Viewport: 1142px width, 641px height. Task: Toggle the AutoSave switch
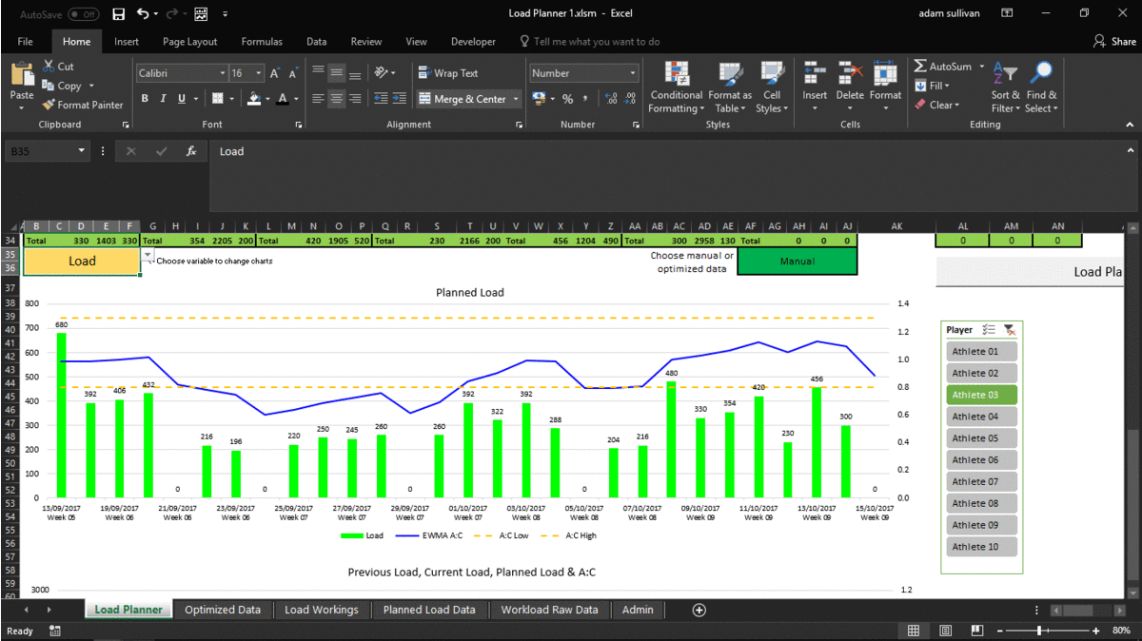(83, 14)
